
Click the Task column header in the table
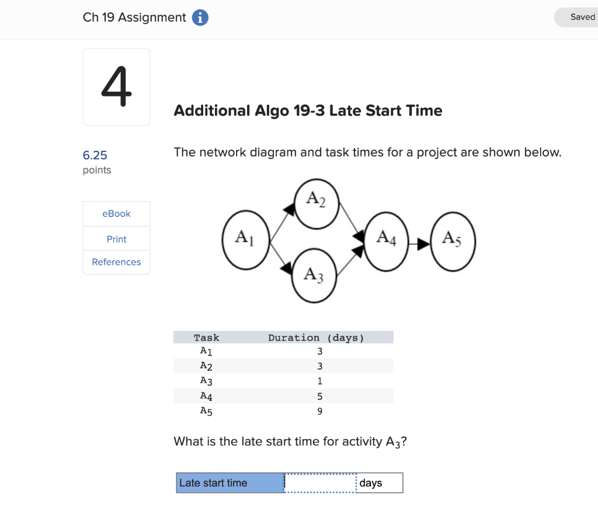206,337
